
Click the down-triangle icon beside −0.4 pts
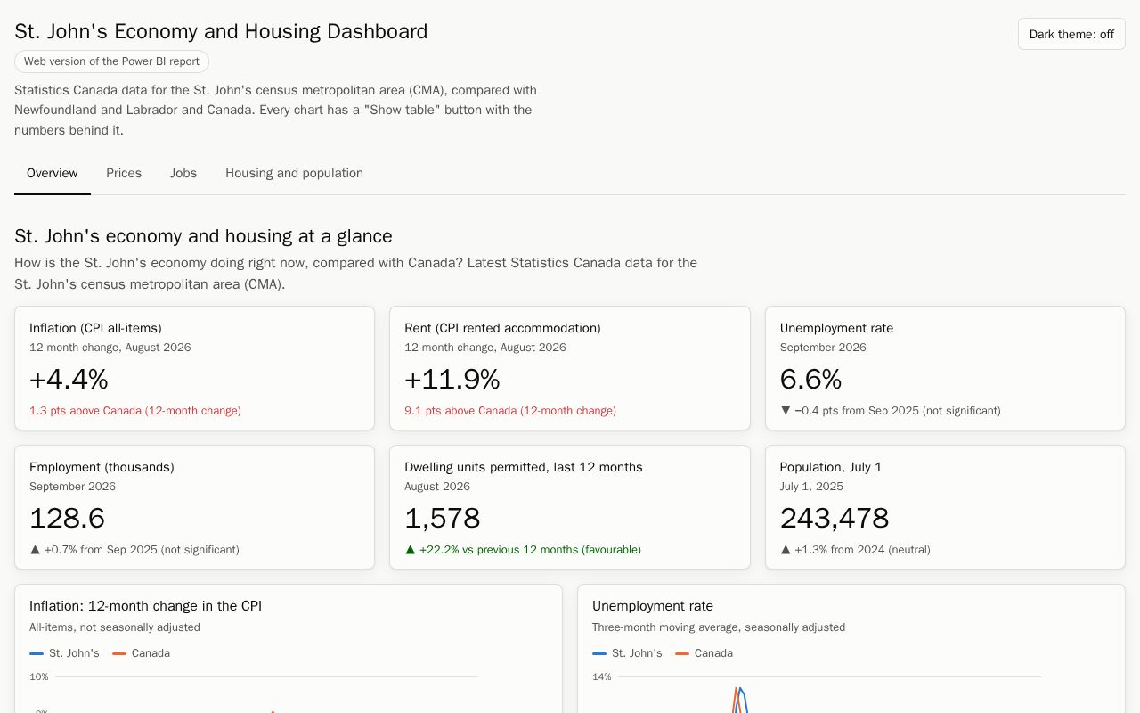[x=786, y=410]
